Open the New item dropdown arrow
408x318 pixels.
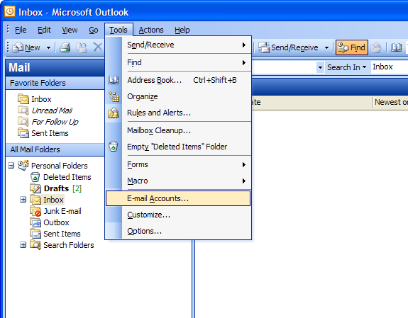[x=48, y=47]
